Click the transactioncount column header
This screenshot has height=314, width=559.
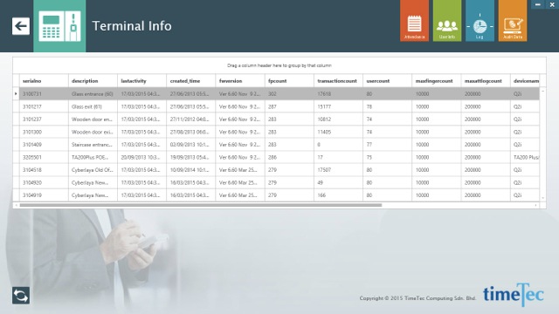pos(338,81)
